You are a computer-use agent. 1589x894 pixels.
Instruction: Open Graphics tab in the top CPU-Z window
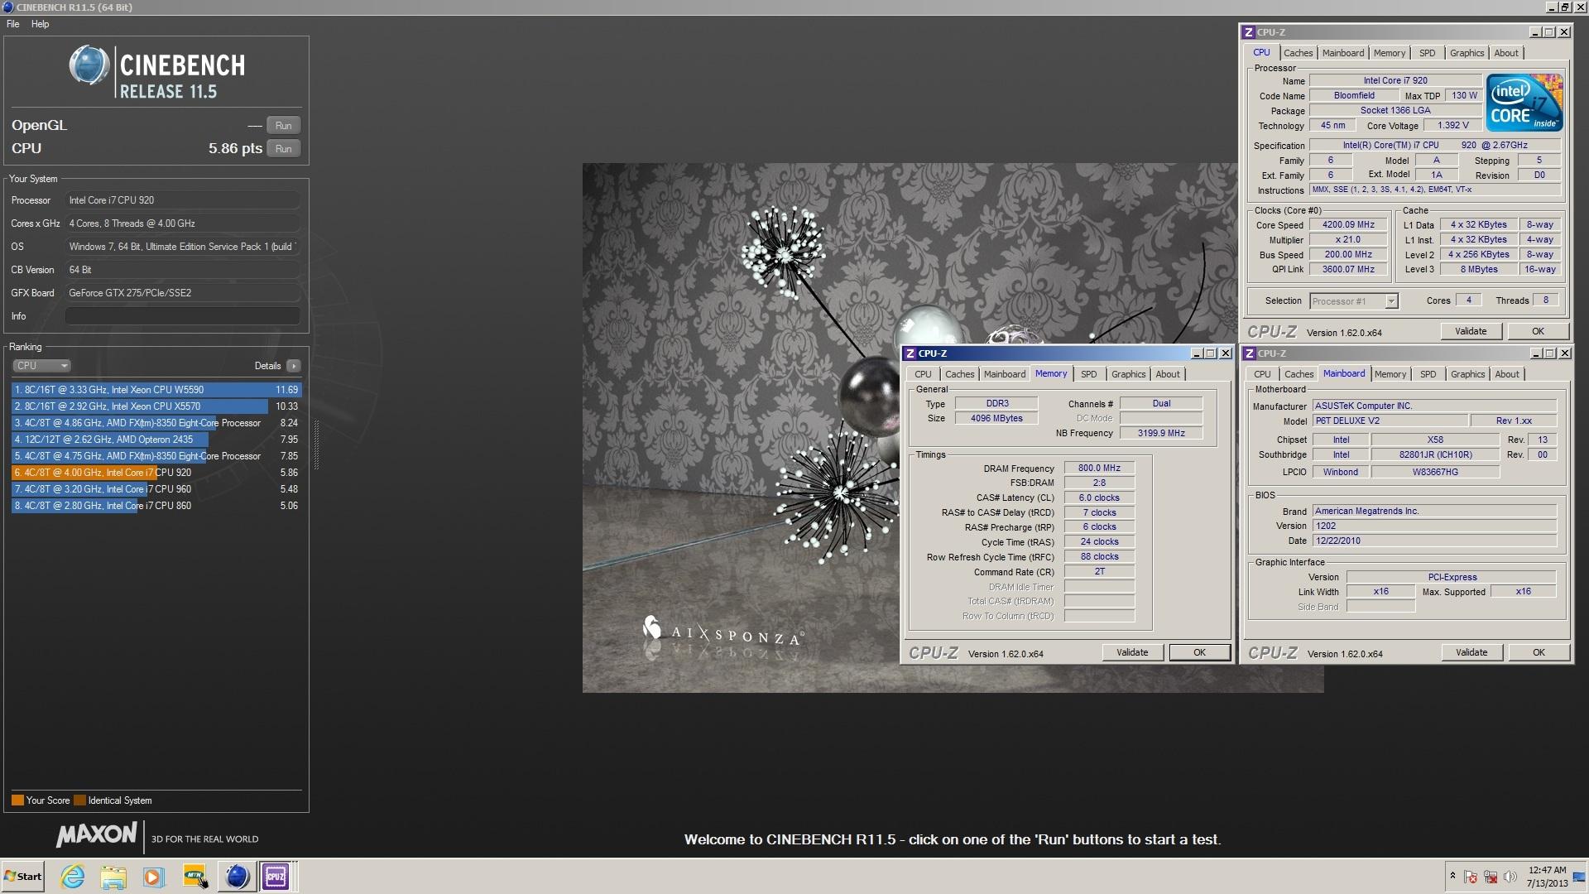(1467, 53)
